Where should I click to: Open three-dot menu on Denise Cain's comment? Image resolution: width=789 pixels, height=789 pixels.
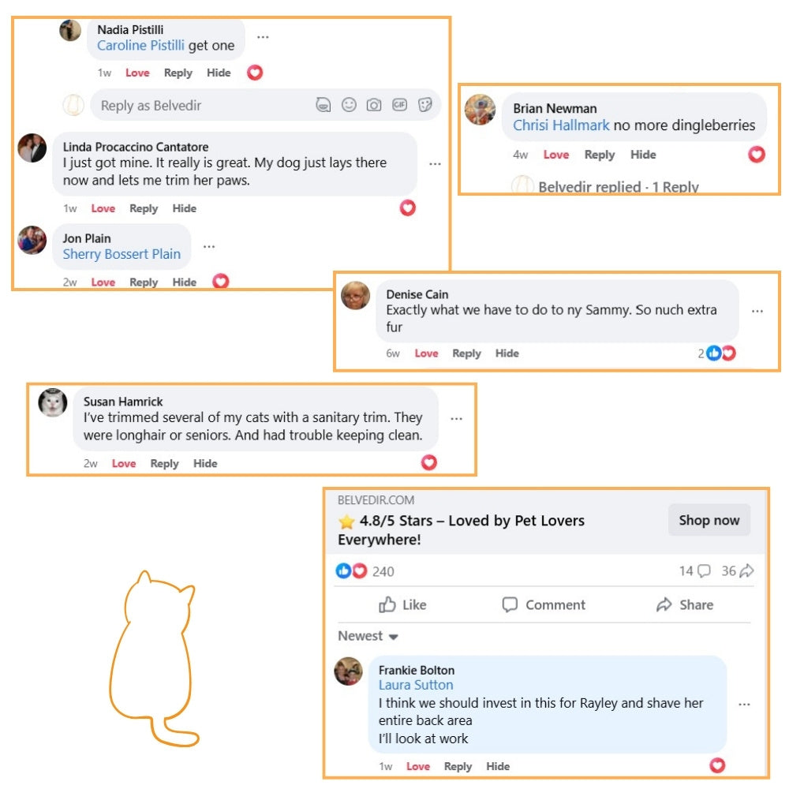click(757, 312)
